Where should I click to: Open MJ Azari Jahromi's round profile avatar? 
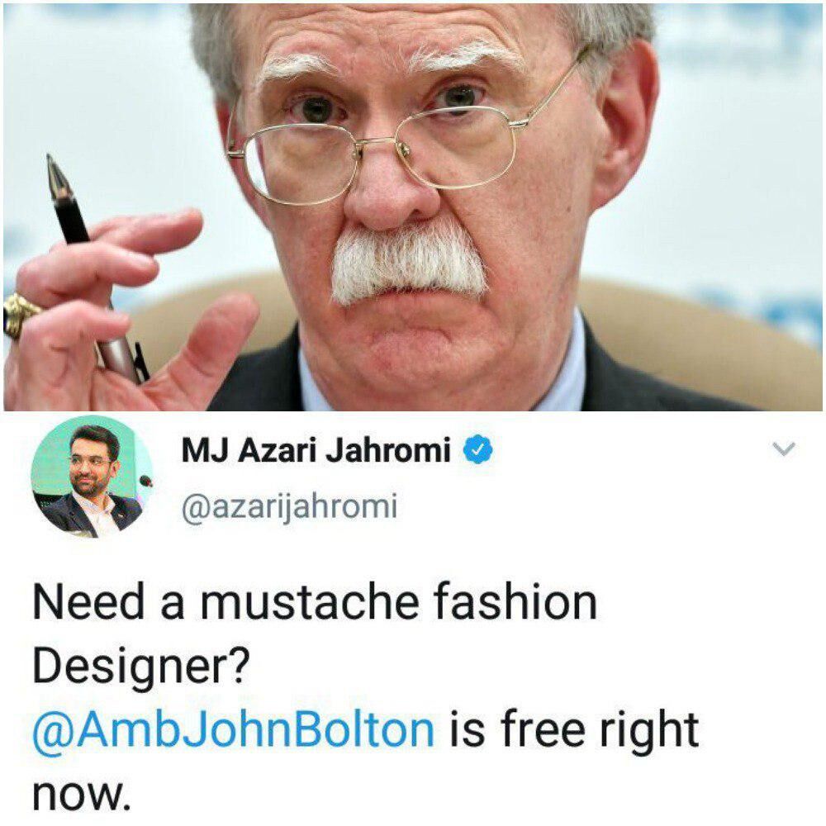pyautogui.click(x=92, y=477)
